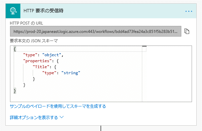Click the "Title" key in the schema

(x=41, y=67)
